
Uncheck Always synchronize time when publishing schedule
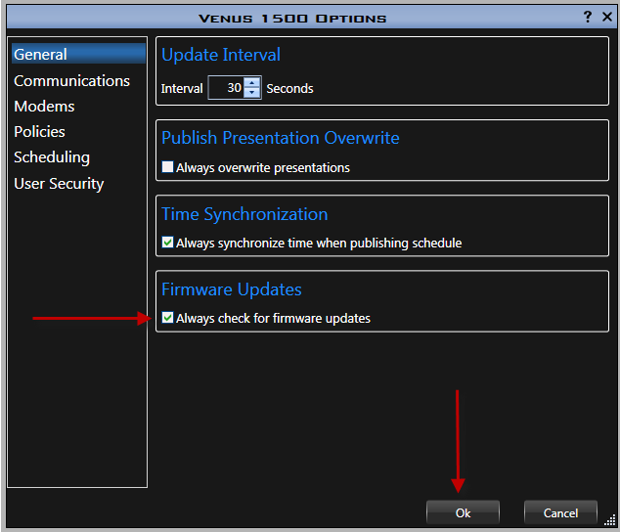[168, 243]
